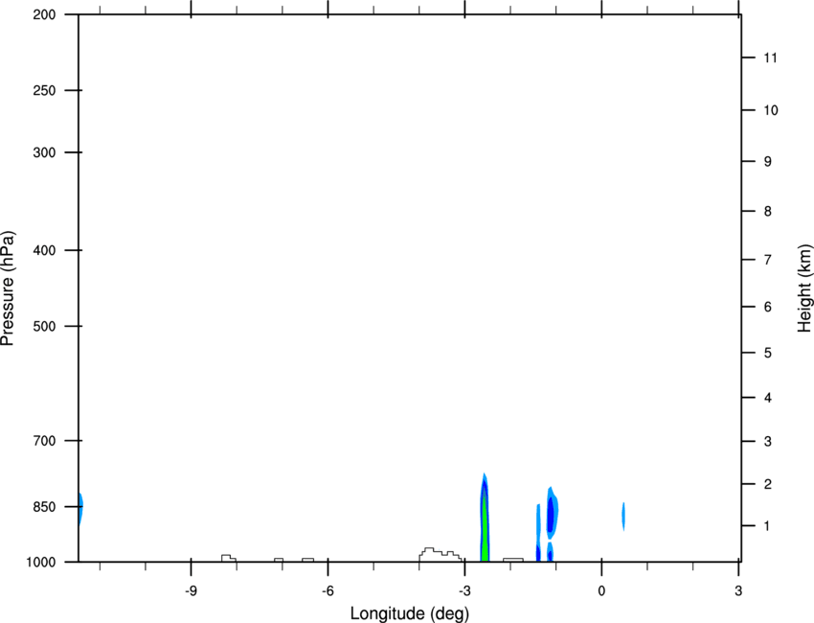
Task: Select the 850 pressure tick label
Action: tap(44, 507)
